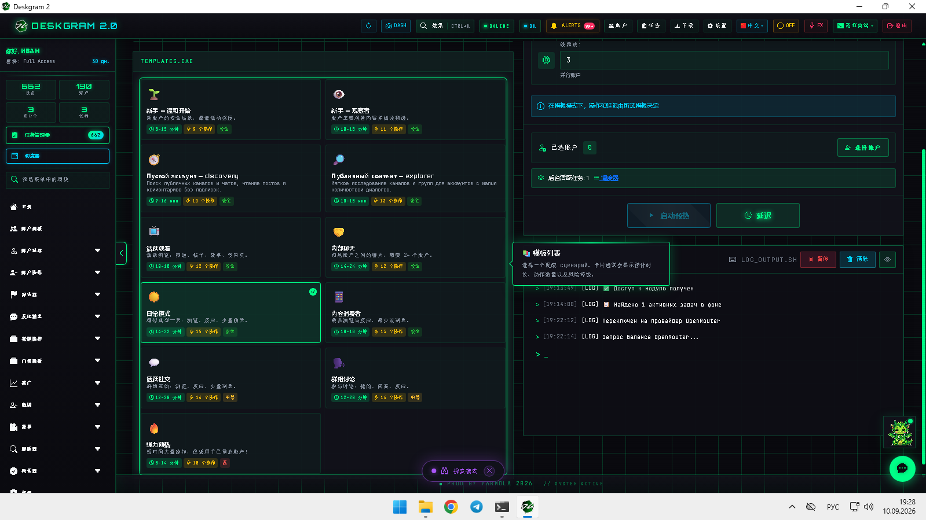Image resolution: width=926 pixels, height=520 pixels.
Task: Open Telegram from the Windows taskbar
Action: pyautogui.click(x=476, y=507)
